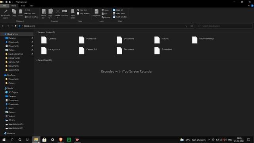Select This PC in navigation pane

[x=10, y=88]
